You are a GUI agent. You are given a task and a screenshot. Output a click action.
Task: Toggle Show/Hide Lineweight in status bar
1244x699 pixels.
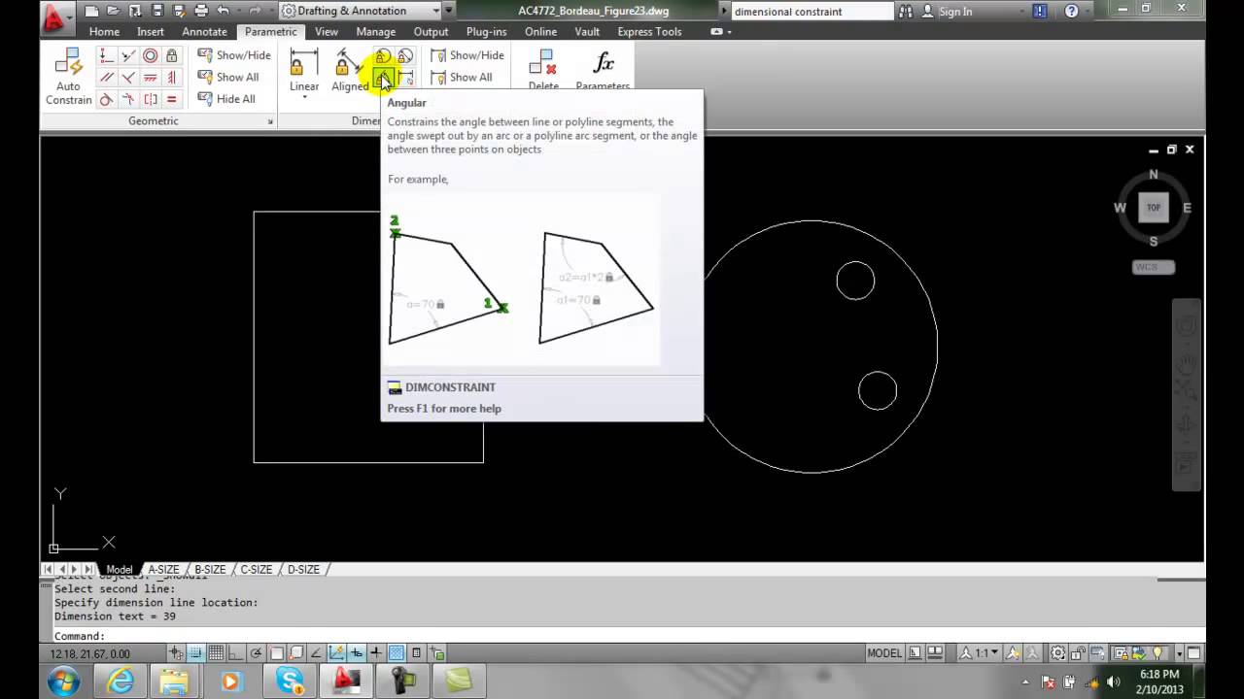click(376, 653)
